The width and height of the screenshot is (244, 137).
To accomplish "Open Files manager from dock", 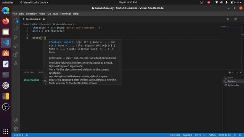I will coord(6,32).
